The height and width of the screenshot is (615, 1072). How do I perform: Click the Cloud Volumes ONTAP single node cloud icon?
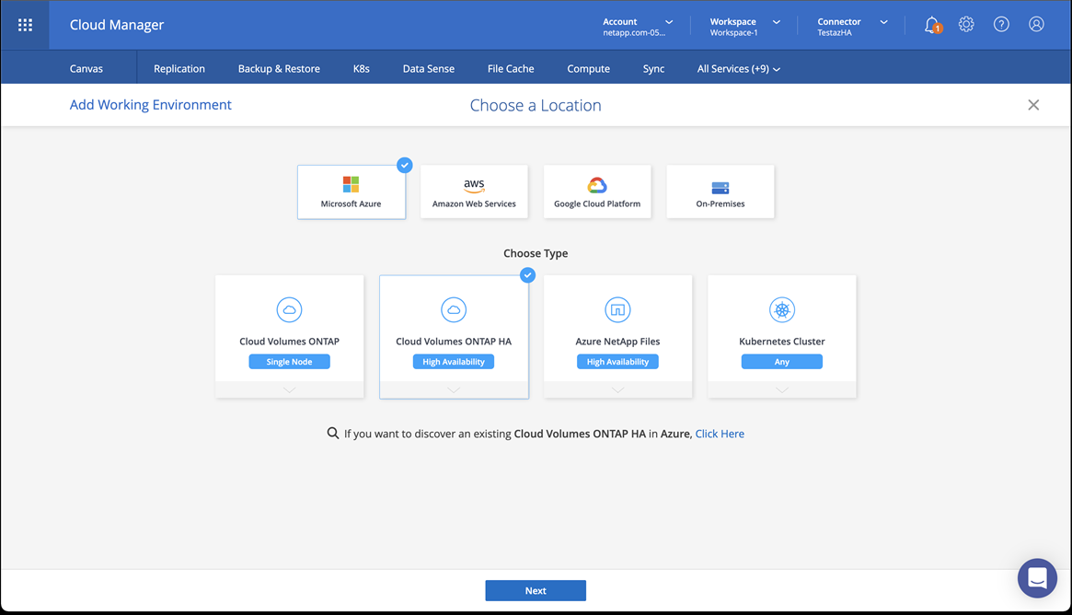click(289, 309)
